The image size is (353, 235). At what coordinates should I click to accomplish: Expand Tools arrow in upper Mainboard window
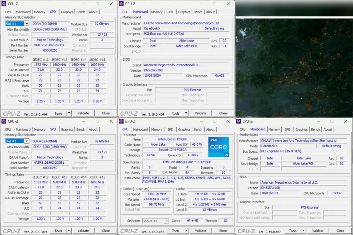[x=186, y=113]
